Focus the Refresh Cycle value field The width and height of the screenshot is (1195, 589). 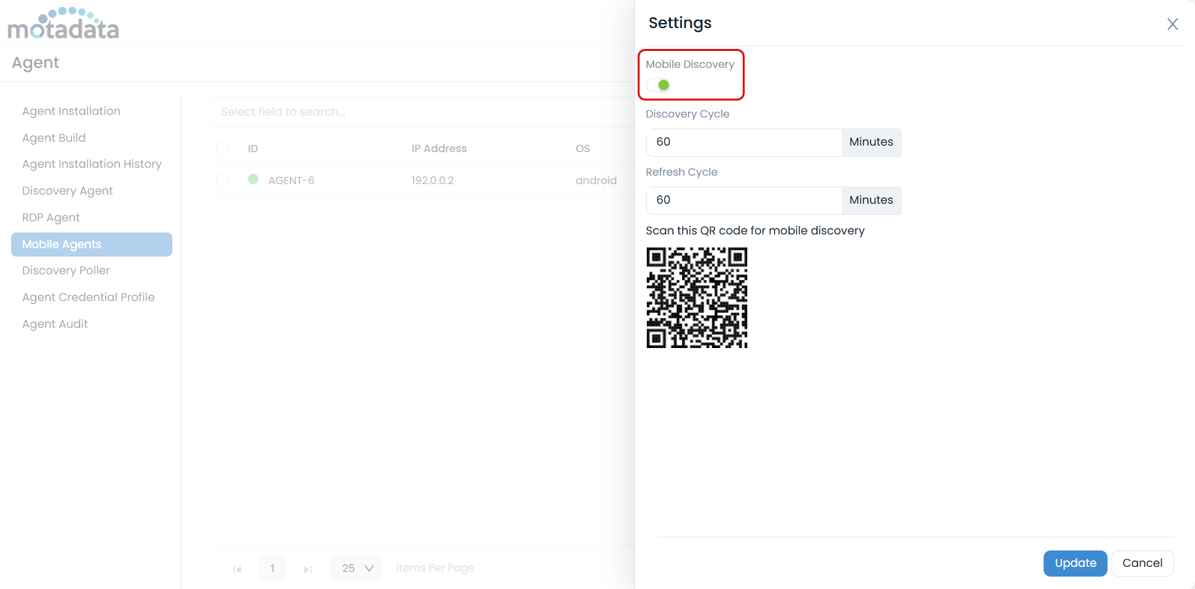click(x=744, y=200)
